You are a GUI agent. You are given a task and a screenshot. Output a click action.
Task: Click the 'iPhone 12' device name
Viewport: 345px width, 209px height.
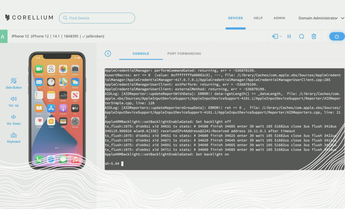pyautogui.click(x=20, y=36)
